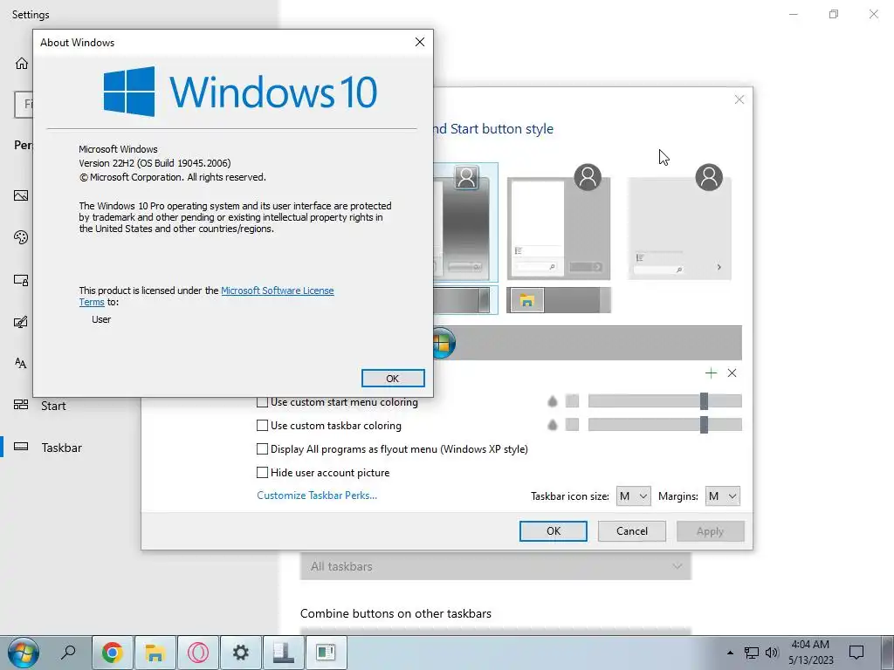Open the Microsoft Software License link
Screen dimensions: 894x670
coord(277,291)
